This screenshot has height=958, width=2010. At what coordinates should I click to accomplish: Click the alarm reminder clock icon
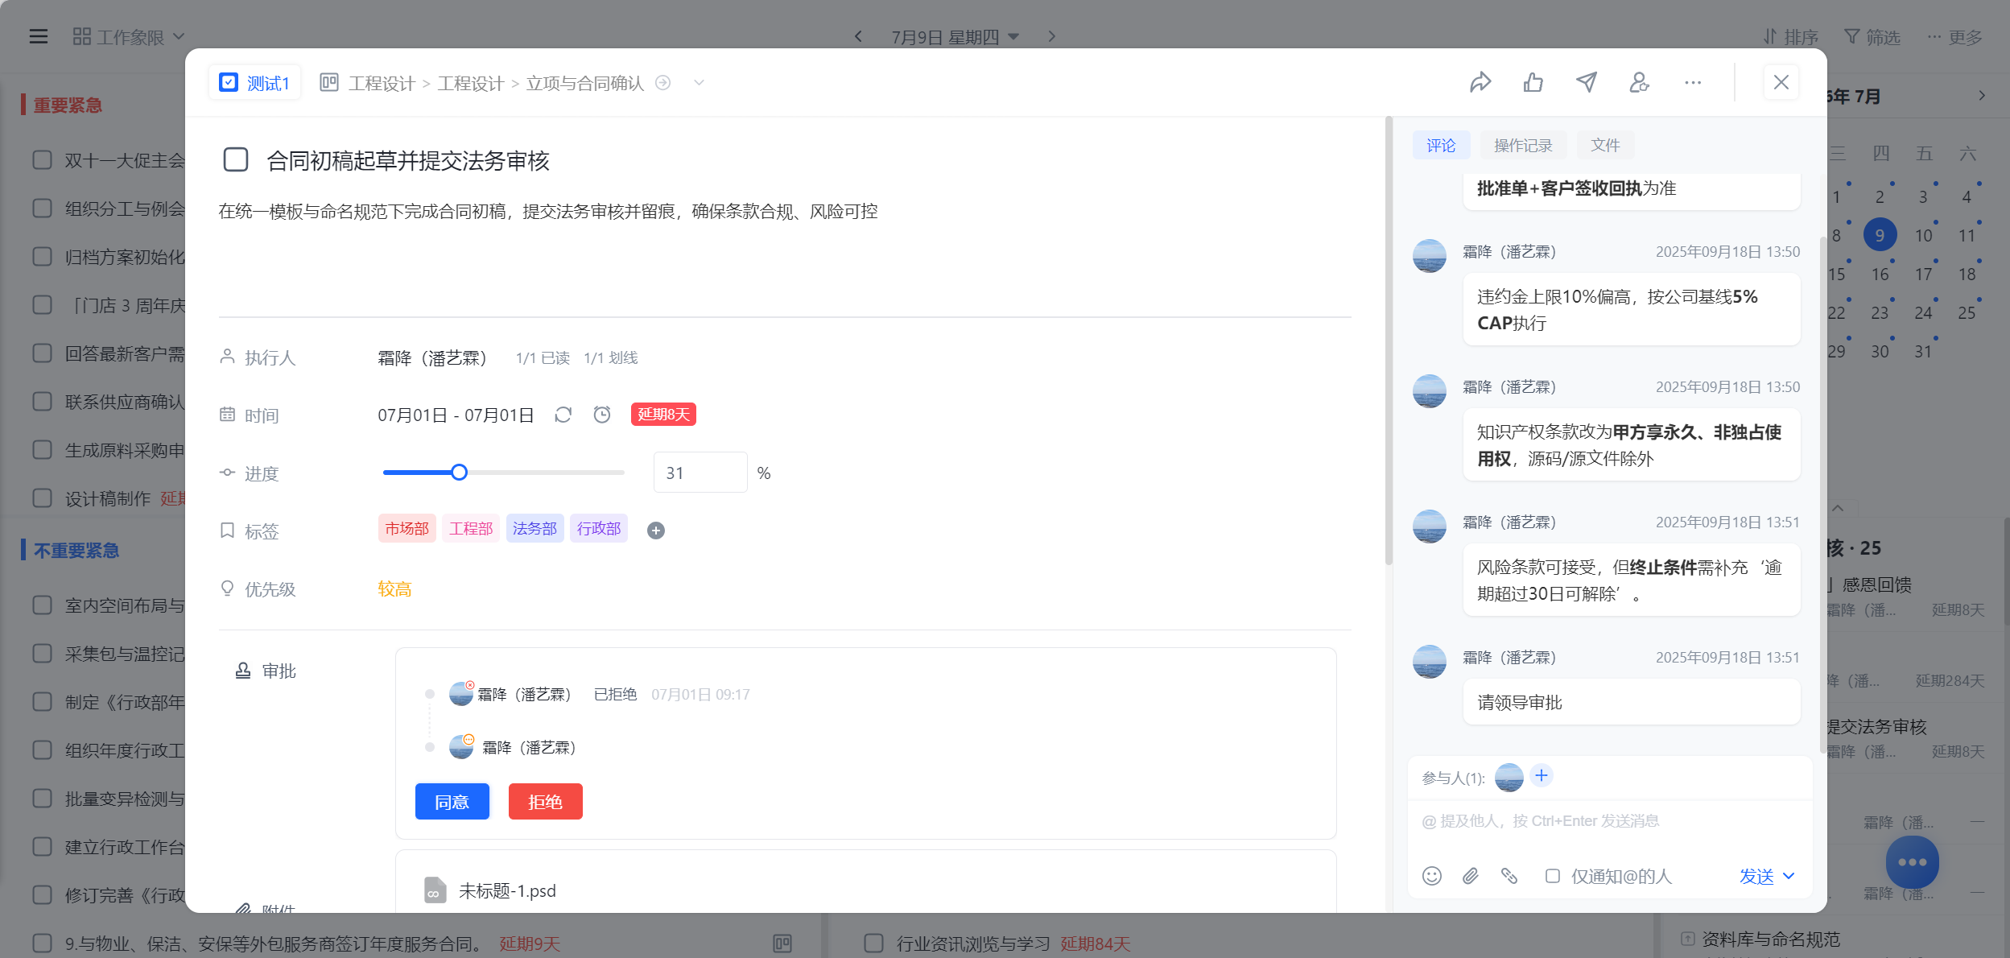click(x=602, y=415)
